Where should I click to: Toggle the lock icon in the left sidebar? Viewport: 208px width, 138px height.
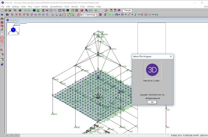[x=2, y=64]
